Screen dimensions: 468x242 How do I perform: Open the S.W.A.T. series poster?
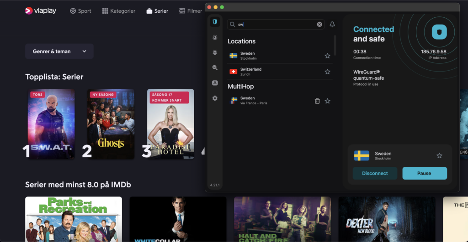(51, 124)
